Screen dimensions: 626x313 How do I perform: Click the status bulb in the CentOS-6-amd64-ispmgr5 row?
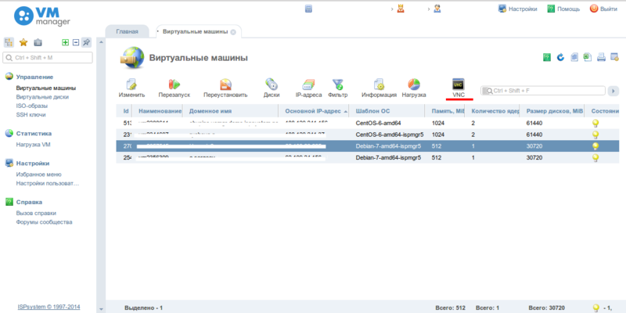coord(595,135)
